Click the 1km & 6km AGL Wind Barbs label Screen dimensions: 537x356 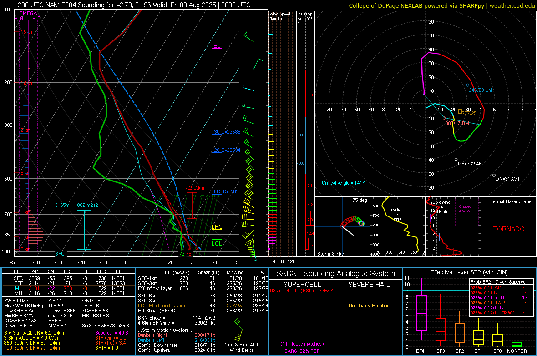[x=242, y=347]
